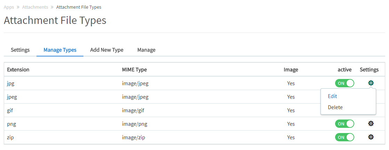Click the gear icon in the jpg row
Screen dimensions: 389x150
371,83
